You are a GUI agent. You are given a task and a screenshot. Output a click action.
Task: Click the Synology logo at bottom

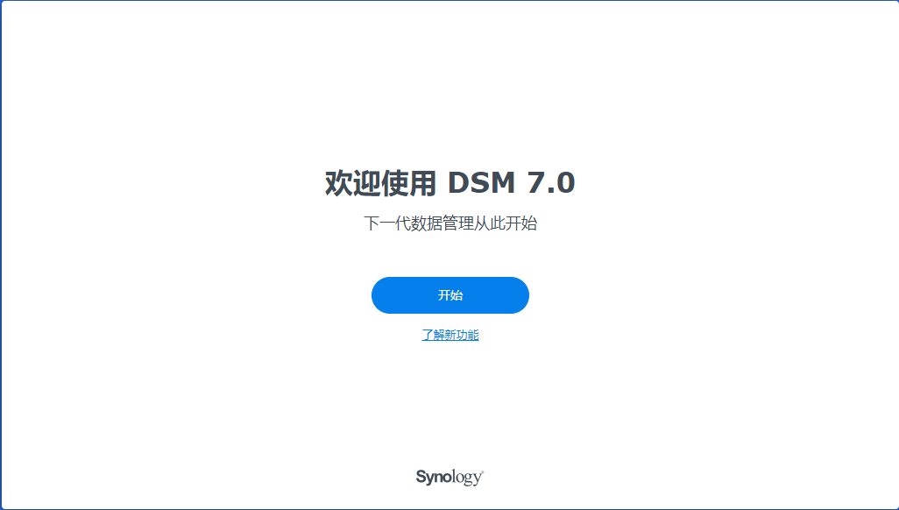(x=450, y=477)
